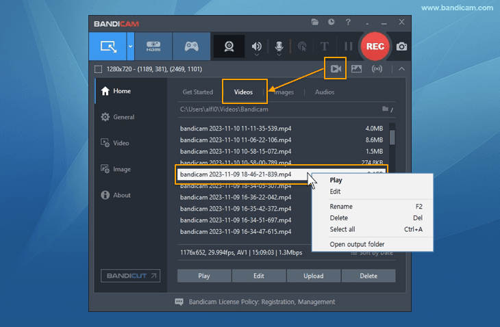Open the Home section in sidebar
This screenshot has width=500, height=327.
[x=116, y=91]
